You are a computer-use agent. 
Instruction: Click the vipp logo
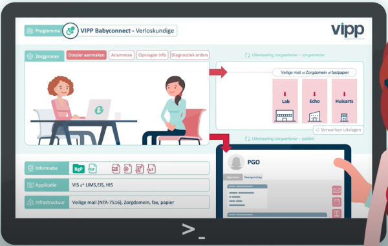pyautogui.click(x=348, y=30)
